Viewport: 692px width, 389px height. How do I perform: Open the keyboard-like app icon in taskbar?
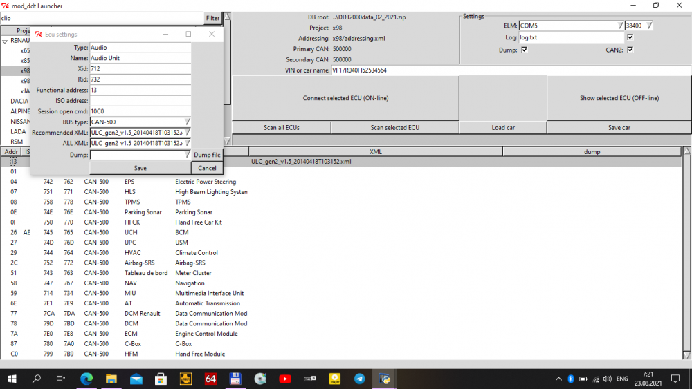[310, 379]
